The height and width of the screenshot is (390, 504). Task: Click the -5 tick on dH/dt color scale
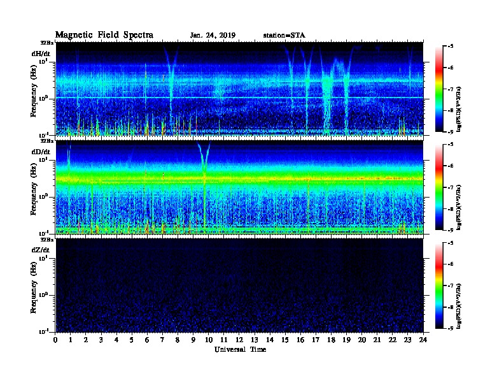pos(451,47)
